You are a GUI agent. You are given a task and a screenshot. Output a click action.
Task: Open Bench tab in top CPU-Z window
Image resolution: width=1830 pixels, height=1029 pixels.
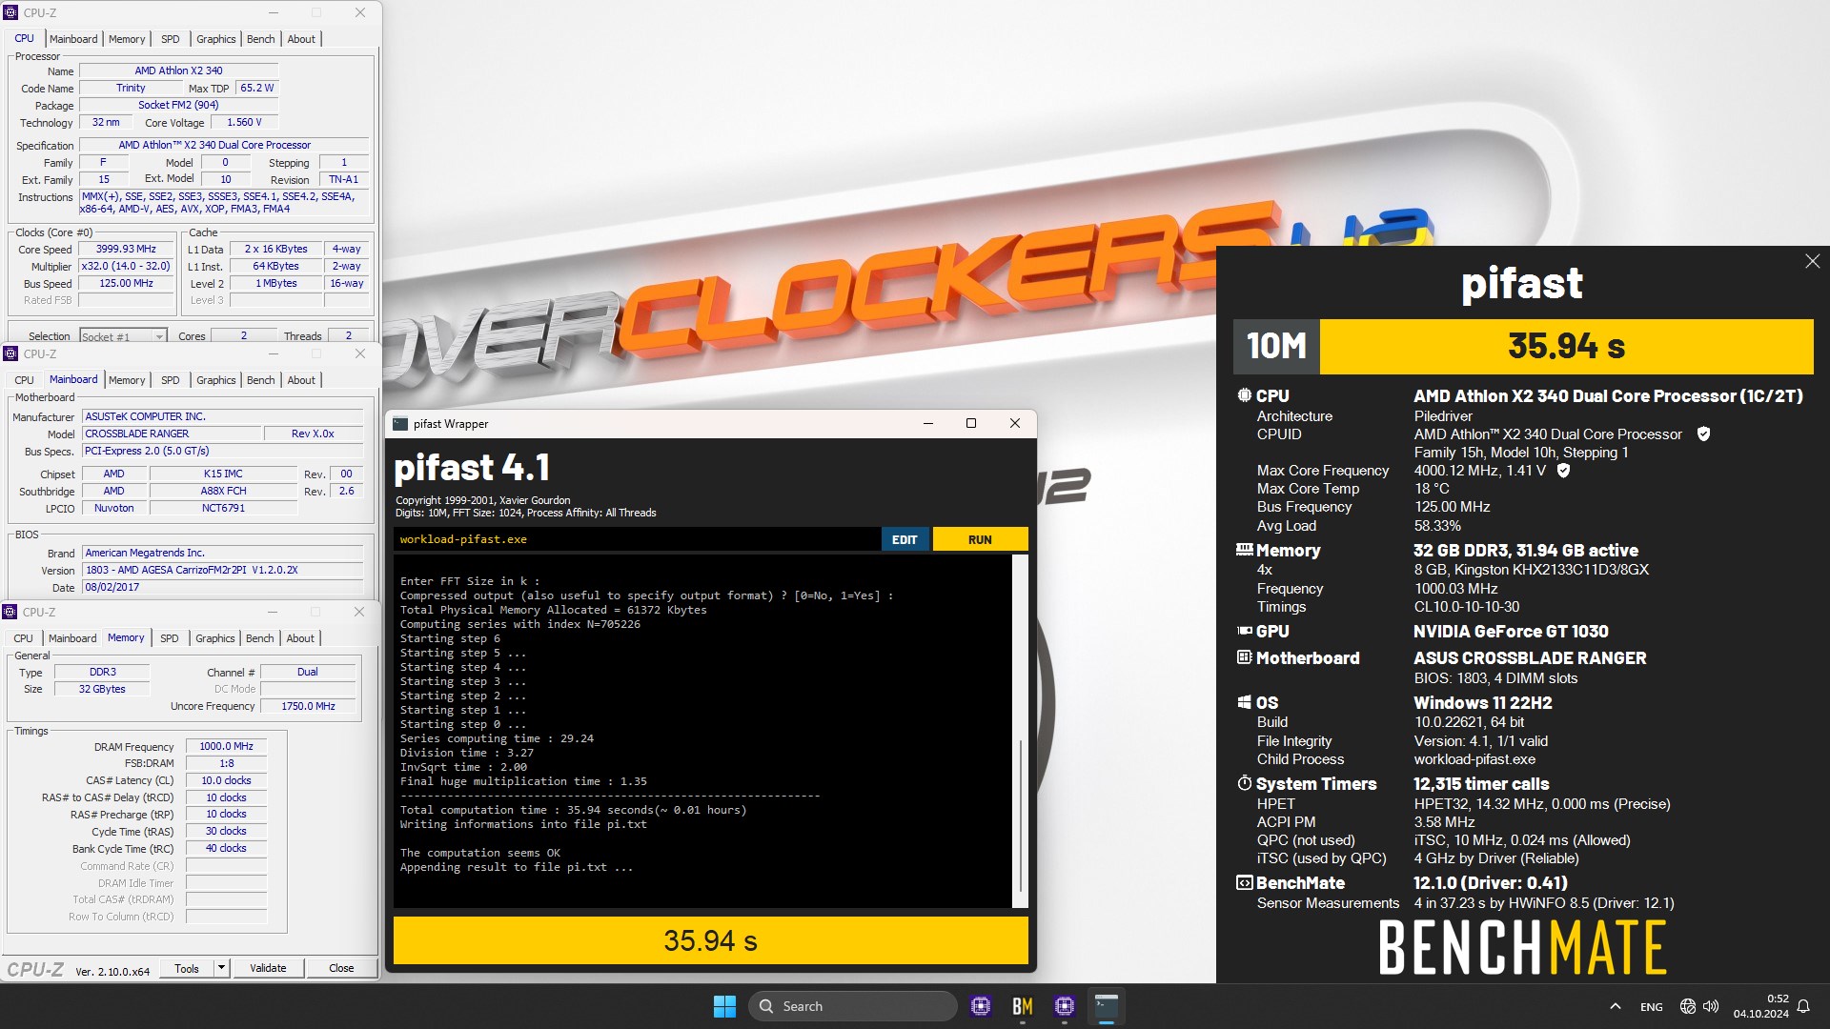click(x=260, y=39)
